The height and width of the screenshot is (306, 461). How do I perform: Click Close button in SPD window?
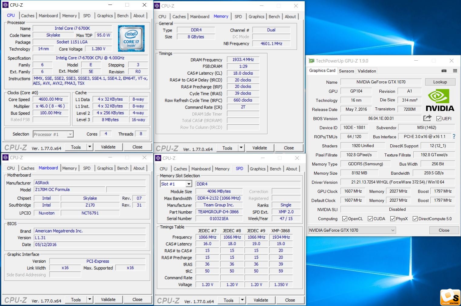(x=290, y=300)
